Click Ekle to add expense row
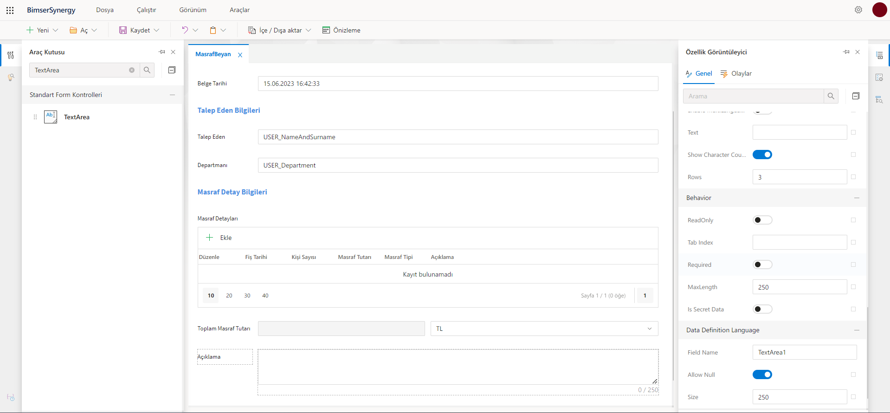 (x=219, y=238)
